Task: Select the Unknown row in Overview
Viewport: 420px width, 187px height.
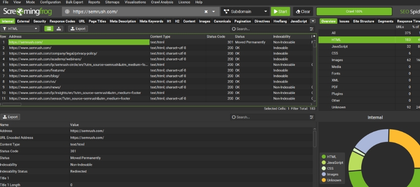Action: tap(369, 107)
